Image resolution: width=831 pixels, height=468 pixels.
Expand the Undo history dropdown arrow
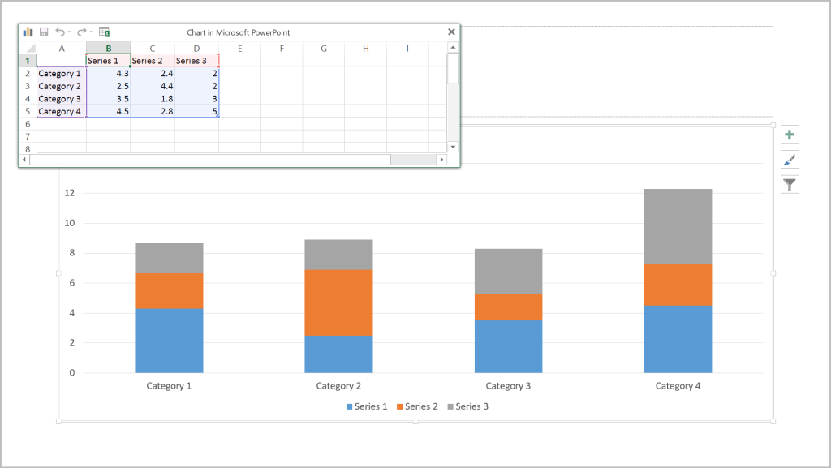(69, 32)
